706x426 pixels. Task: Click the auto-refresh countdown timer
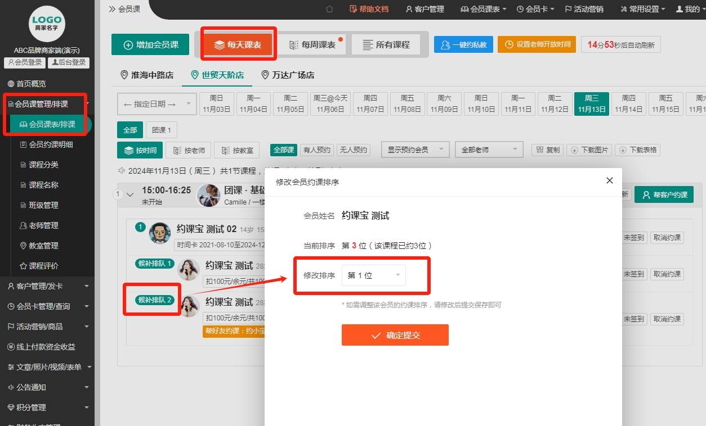click(x=621, y=44)
